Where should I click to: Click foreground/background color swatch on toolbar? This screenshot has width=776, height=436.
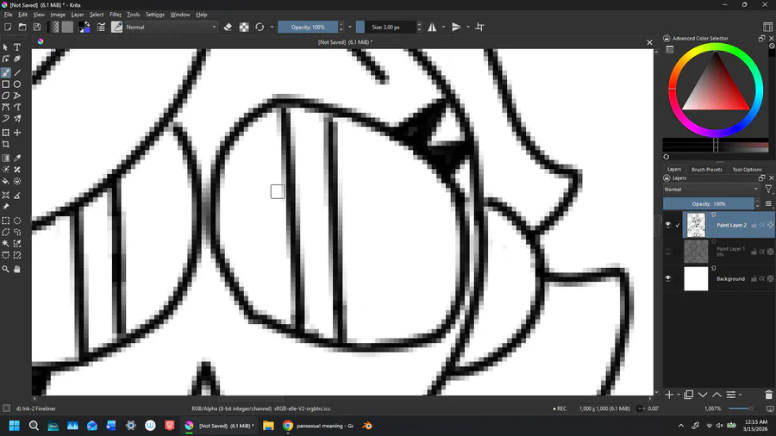[84, 28]
